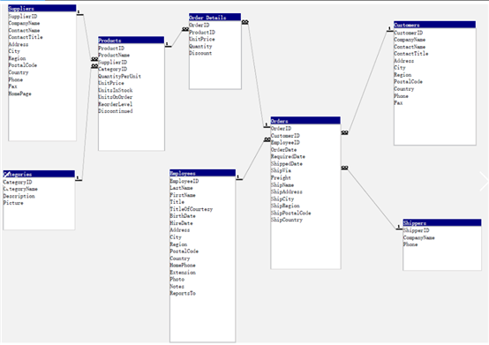The image size is (489, 345).
Task: Select the Products table title bar
Action: (132, 41)
